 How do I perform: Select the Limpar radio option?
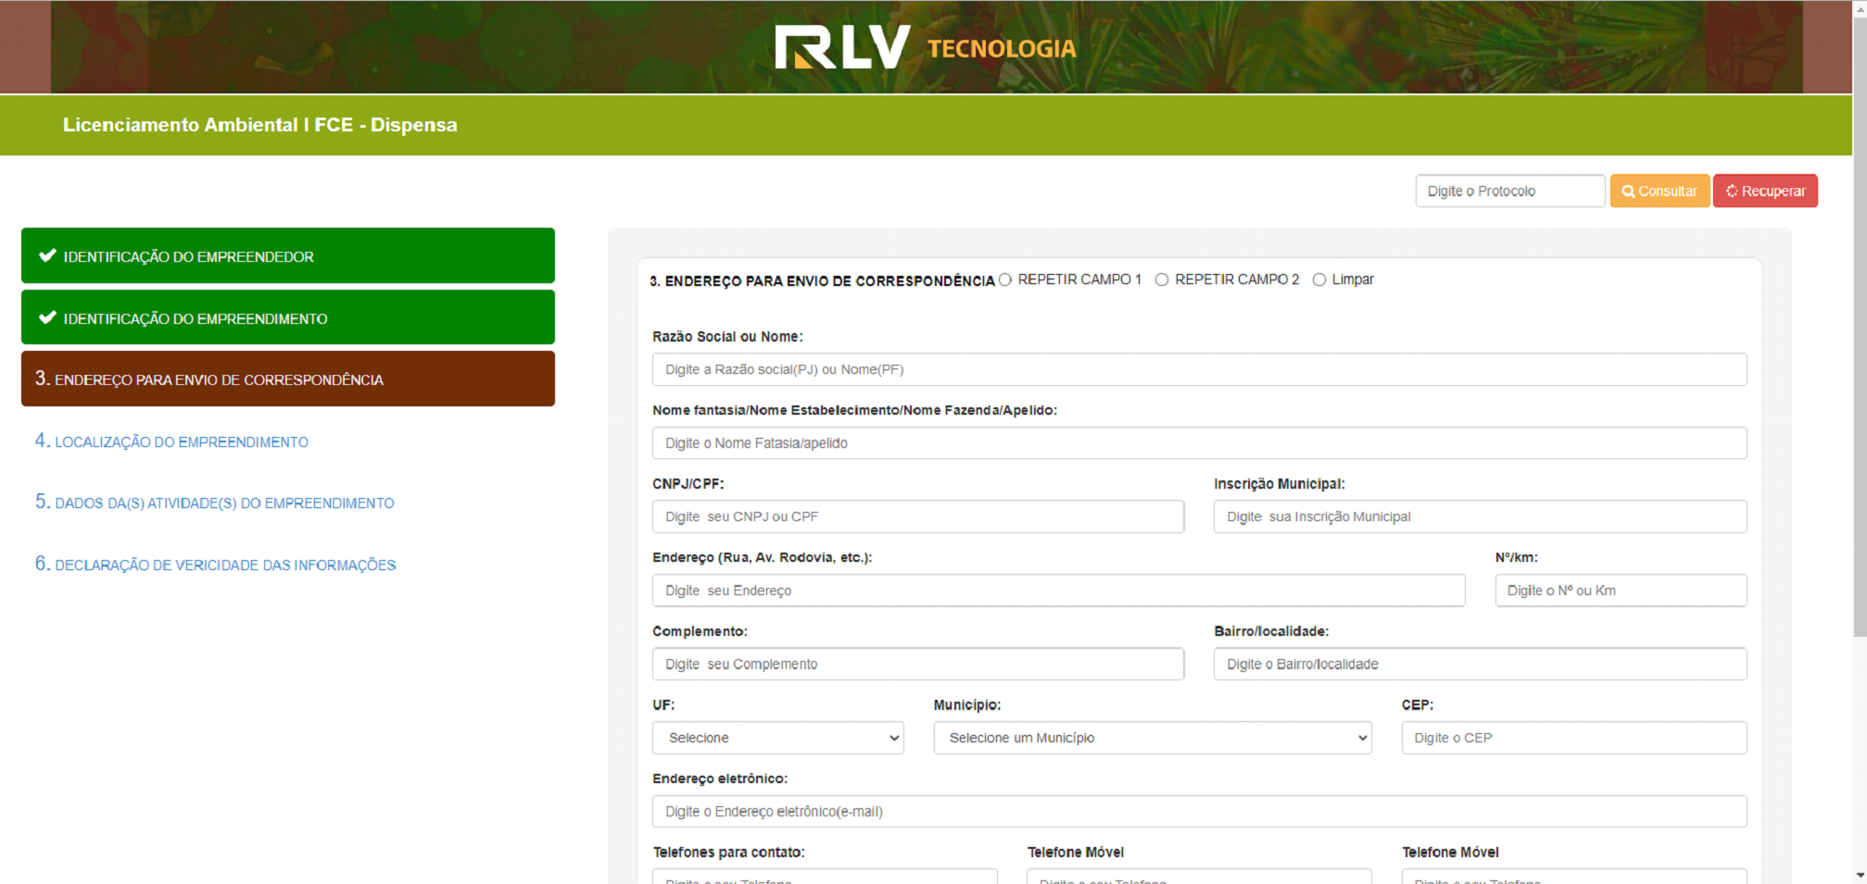coord(1319,280)
